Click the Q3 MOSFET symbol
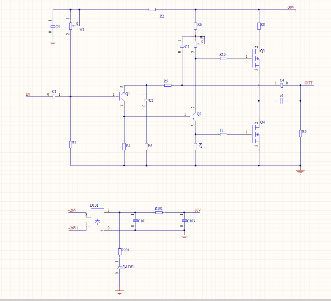The image size is (331, 301). point(256,58)
